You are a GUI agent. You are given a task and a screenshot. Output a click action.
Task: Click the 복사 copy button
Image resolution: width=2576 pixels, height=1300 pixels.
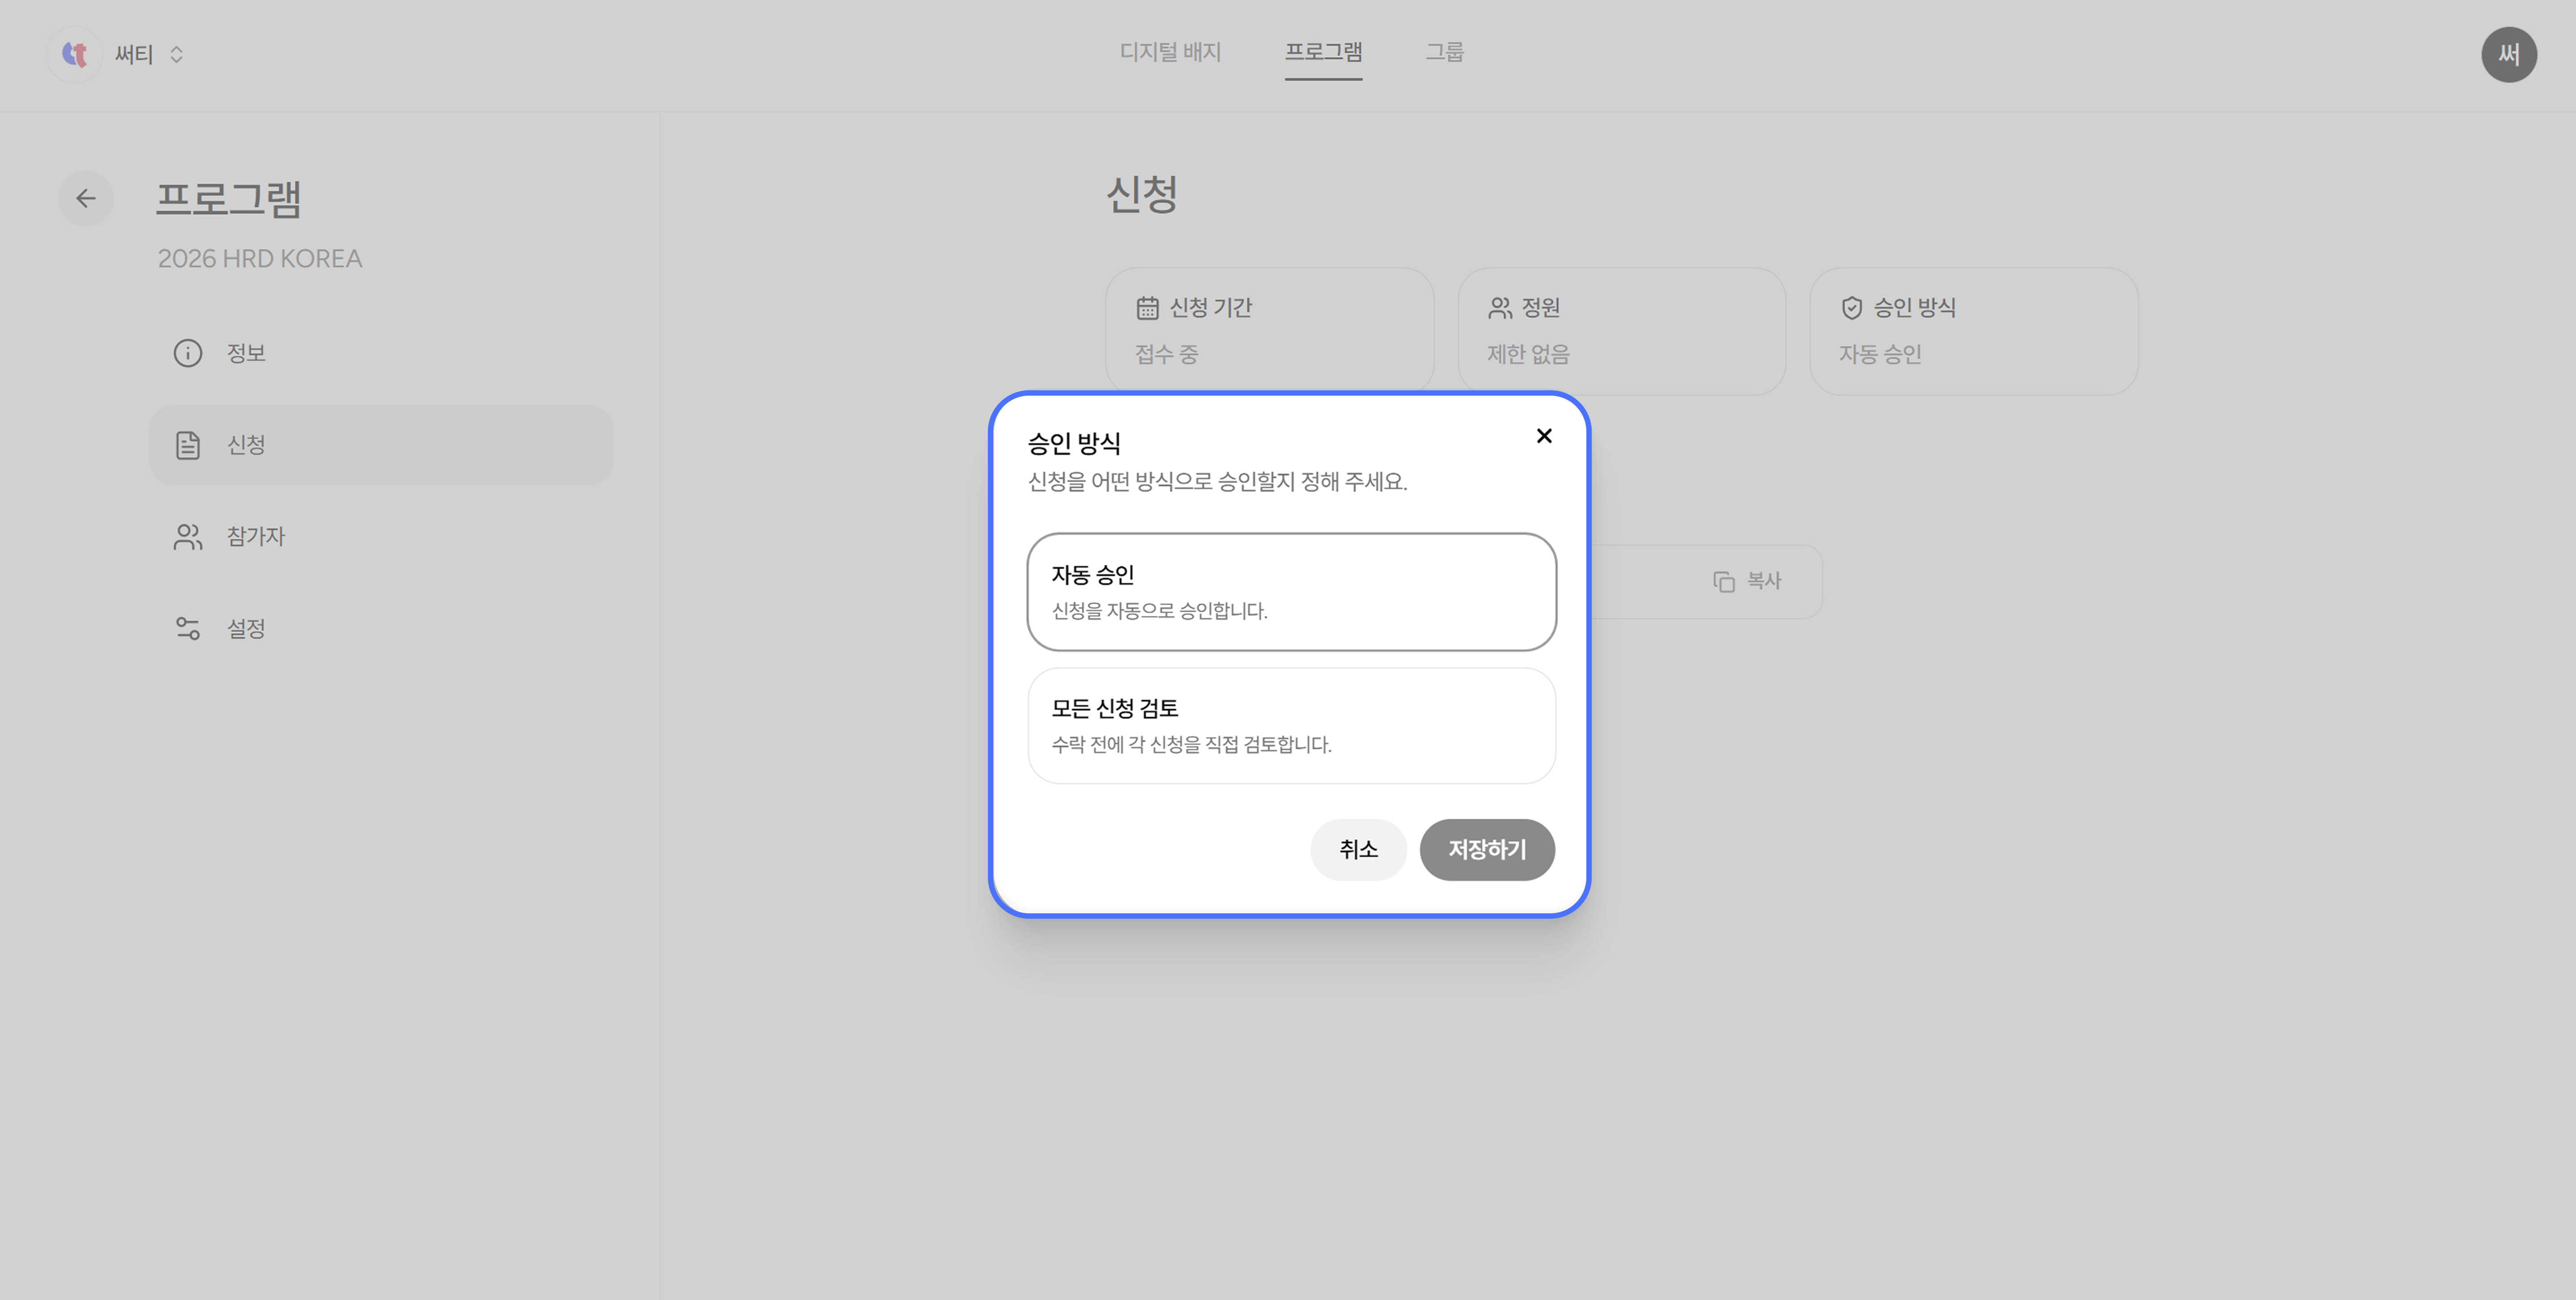coord(1747,581)
